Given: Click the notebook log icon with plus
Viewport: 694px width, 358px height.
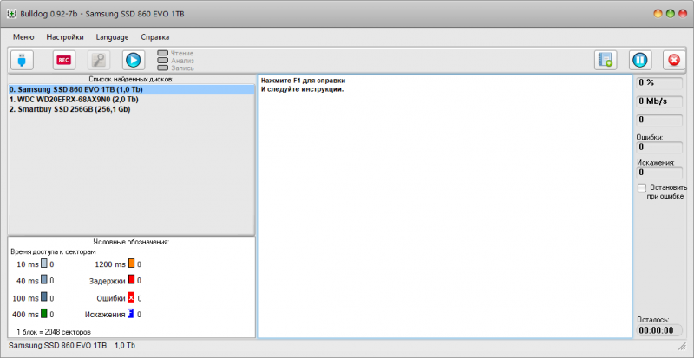Looking at the screenshot, I should coord(605,60).
